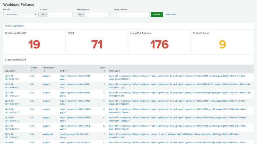Viewport: 257px width, 144px height.
Task: Click the green Submit button
Action: click(157, 14)
